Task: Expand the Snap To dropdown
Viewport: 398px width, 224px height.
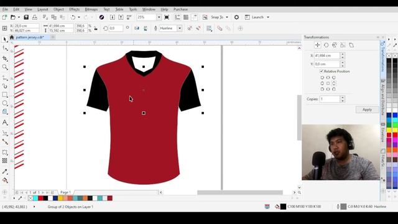Action: point(227,17)
